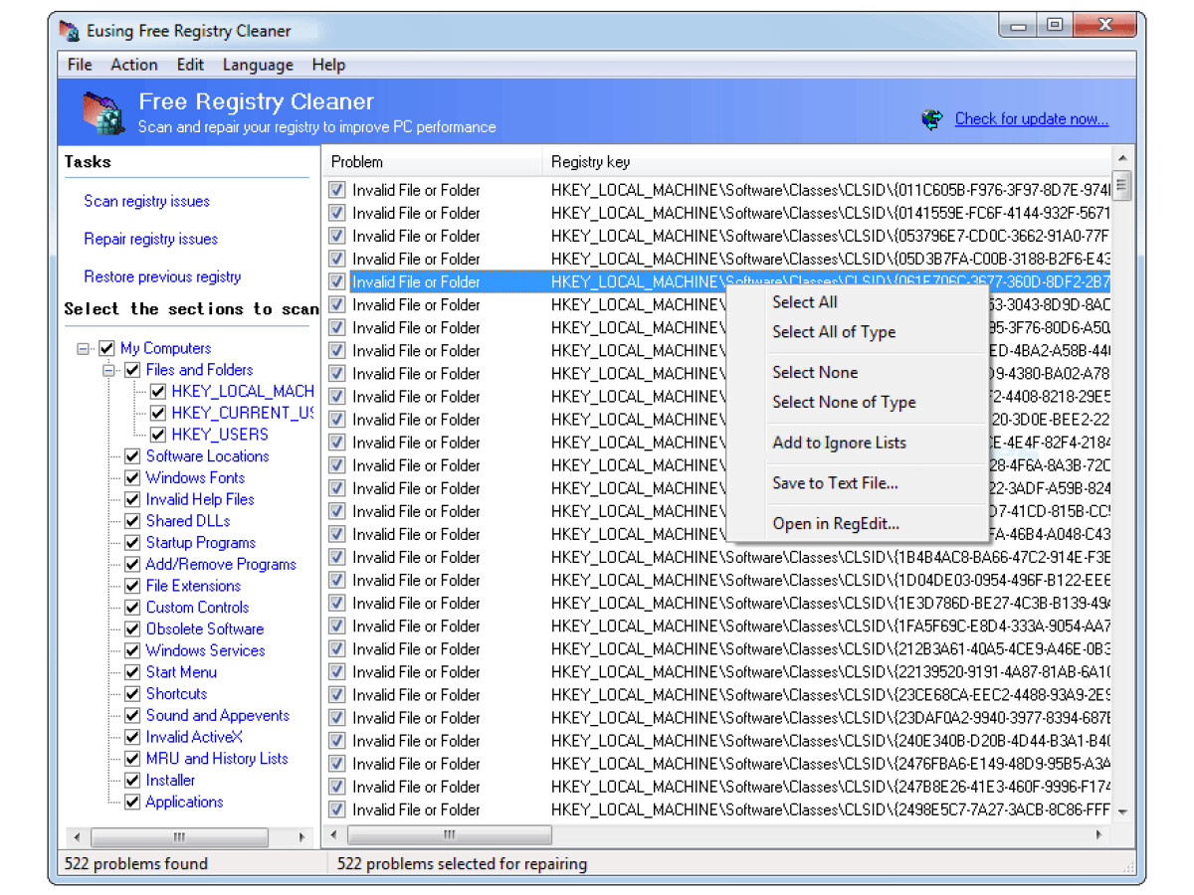The image size is (1194, 895).
Task: Click the globe icon beside the update link
Action: click(932, 119)
